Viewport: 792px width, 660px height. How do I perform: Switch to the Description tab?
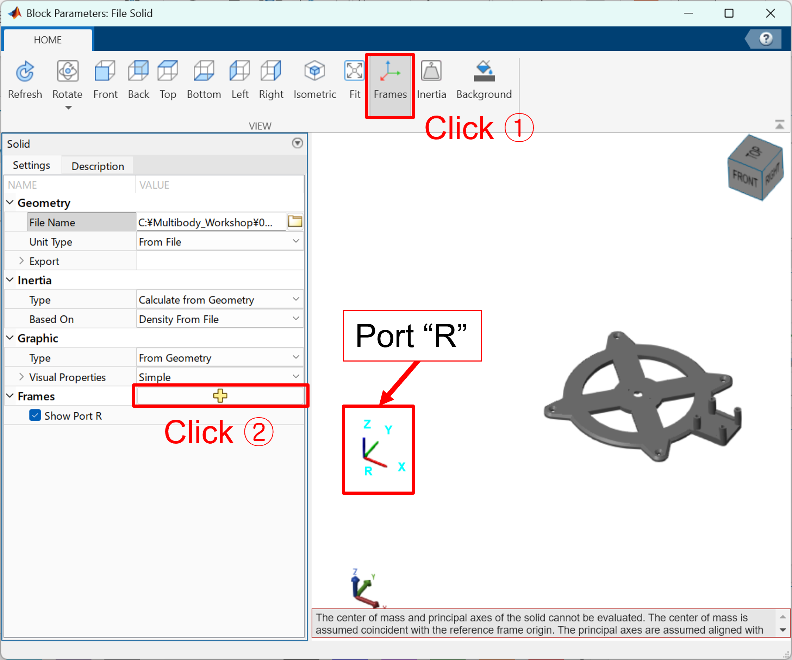click(x=98, y=166)
